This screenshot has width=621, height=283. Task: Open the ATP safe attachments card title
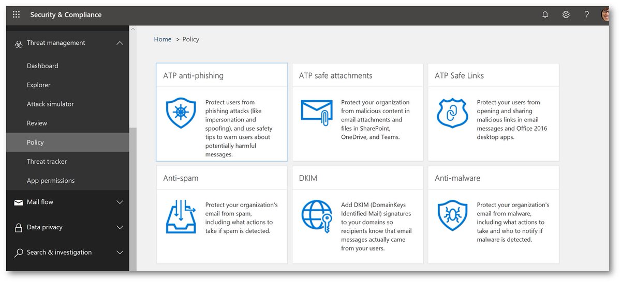click(335, 75)
